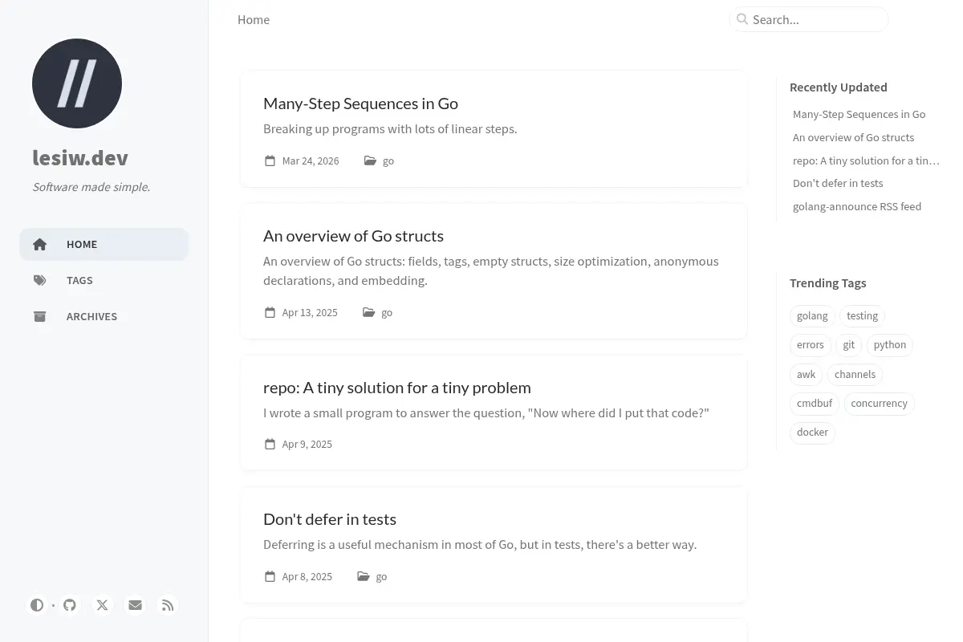
Task: Open the An overview of Go structs card
Action: [x=494, y=271]
